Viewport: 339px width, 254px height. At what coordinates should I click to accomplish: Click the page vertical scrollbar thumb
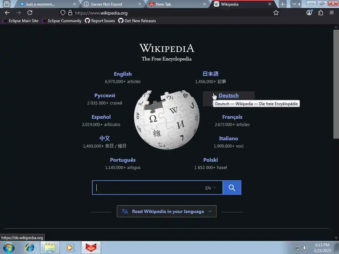coord(336,84)
